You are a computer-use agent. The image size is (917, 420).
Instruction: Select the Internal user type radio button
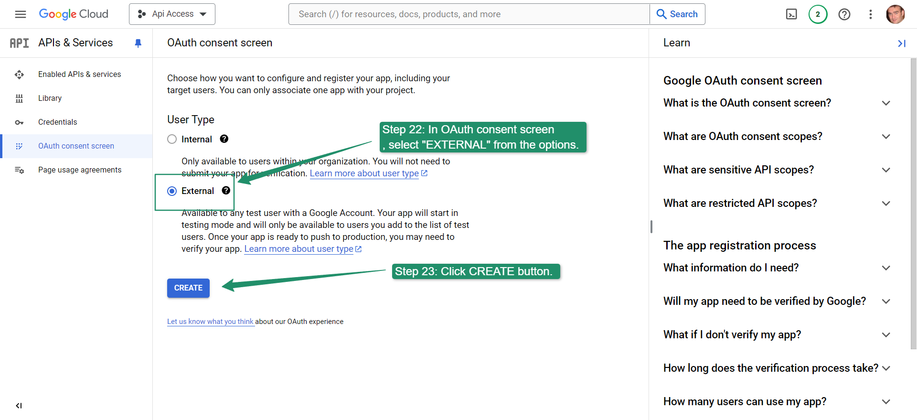[x=172, y=139]
